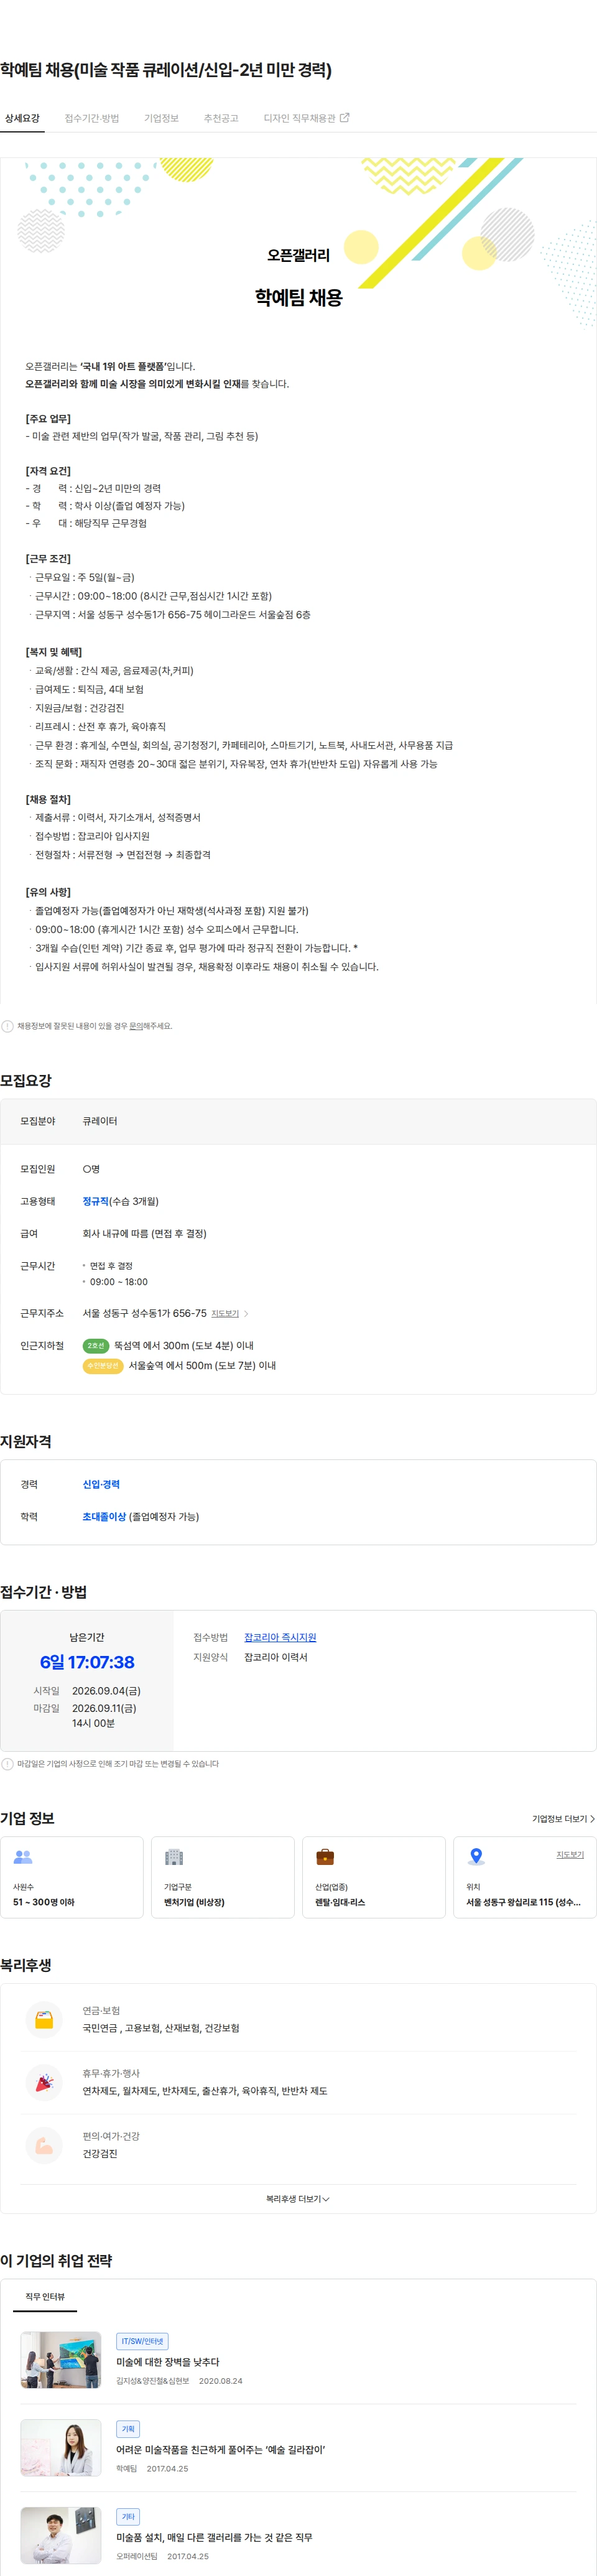Open thumbnail of 미술에 대한 장벽을 낮추다

pyautogui.click(x=61, y=2360)
